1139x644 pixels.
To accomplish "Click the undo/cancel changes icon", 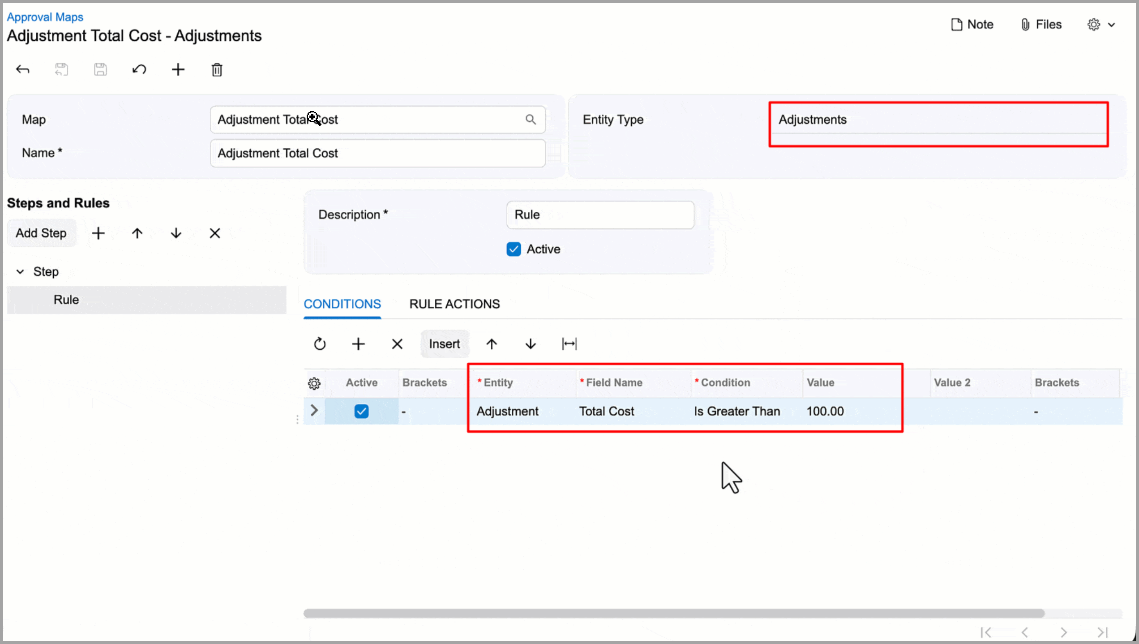I will [x=139, y=69].
